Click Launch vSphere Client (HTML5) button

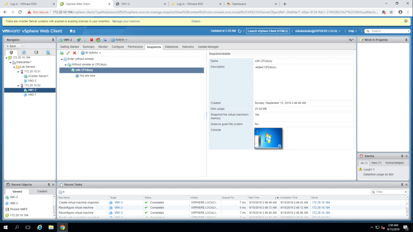[268, 31]
